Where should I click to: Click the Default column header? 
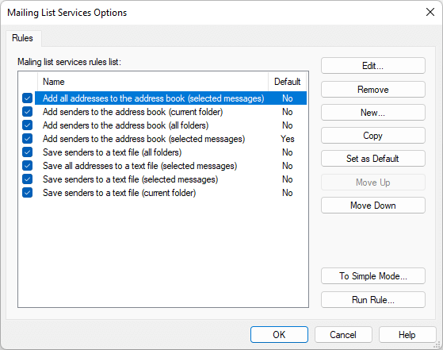click(x=288, y=82)
